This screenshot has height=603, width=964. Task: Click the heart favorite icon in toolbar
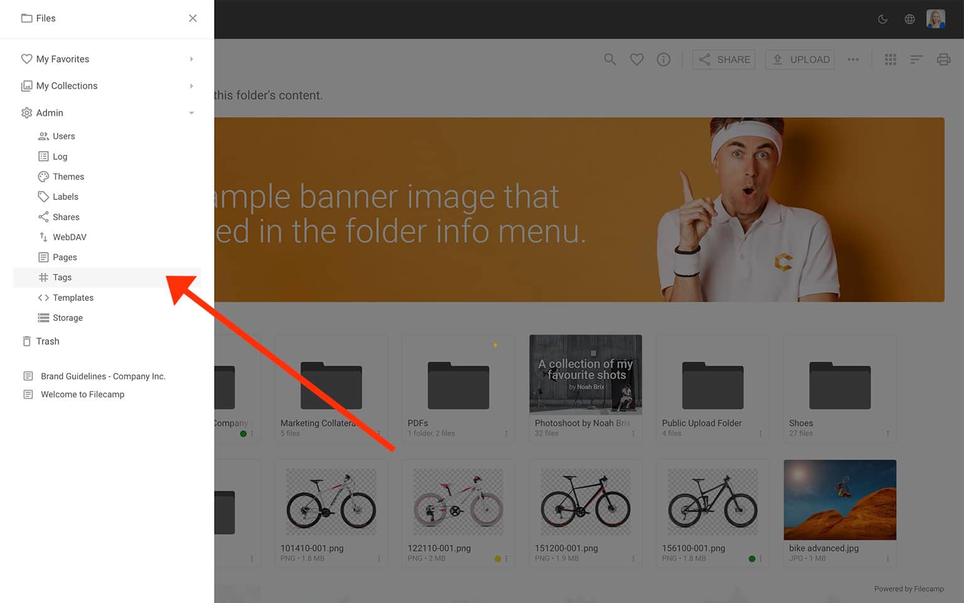(x=636, y=60)
